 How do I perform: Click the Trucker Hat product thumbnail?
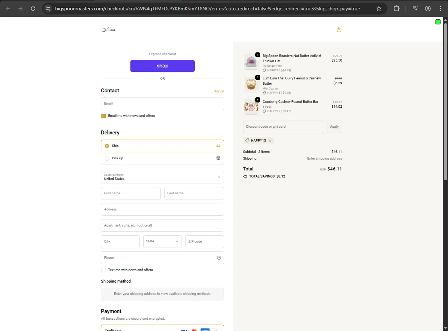pos(251,62)
